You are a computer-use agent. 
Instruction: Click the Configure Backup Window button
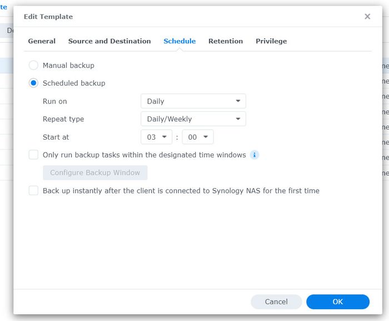[x=95, y=172]
